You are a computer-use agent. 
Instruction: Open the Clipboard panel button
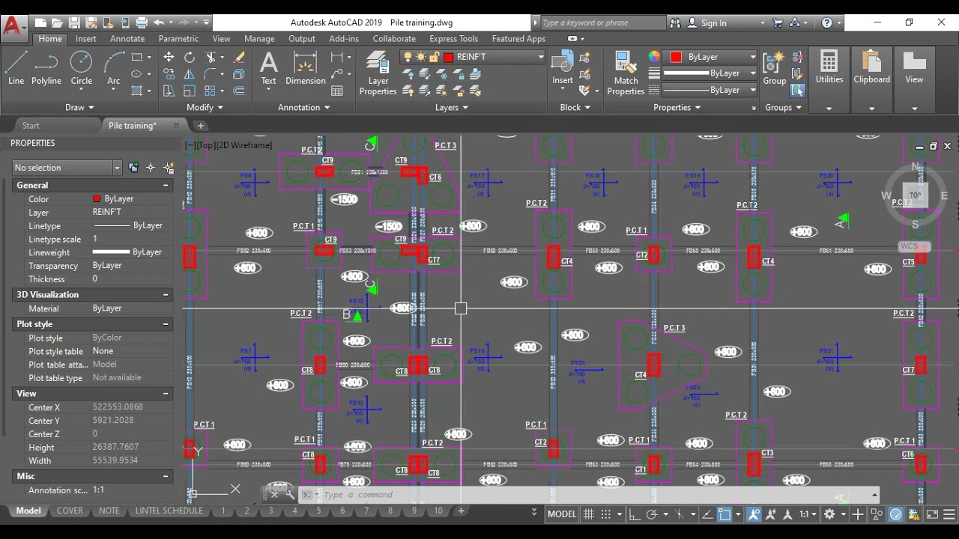871,67
